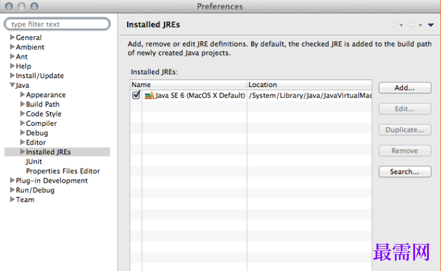Select Debug under Java
This screenshot has height=271, width=441.
pos(37,132)
